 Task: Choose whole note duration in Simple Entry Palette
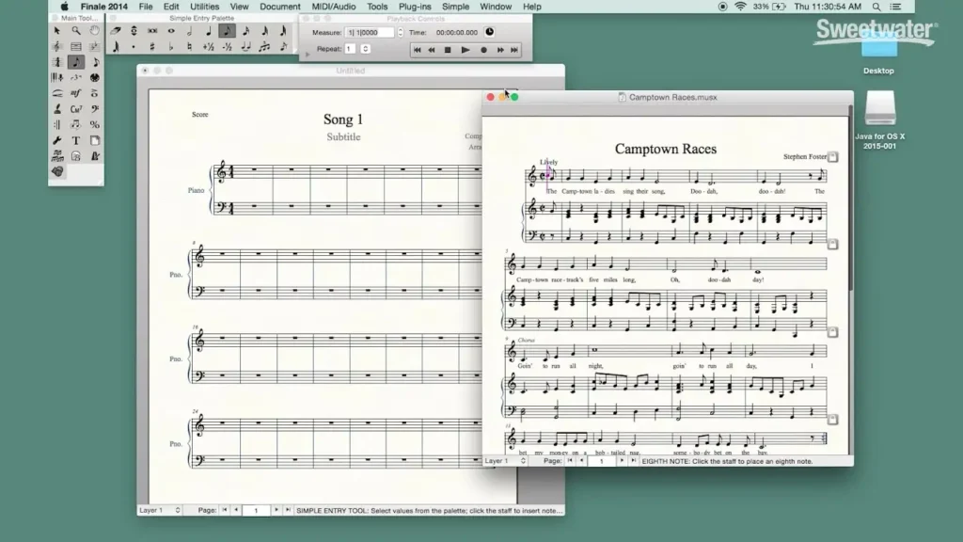click(171, 31)
